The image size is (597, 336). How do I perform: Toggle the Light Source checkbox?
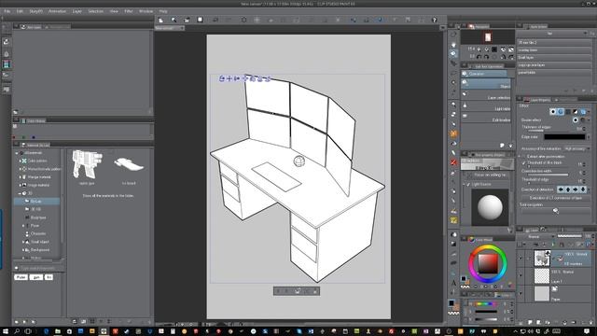point(468,185)
